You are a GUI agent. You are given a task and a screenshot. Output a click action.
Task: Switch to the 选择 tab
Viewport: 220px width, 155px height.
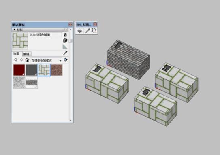tap(16, 54)
